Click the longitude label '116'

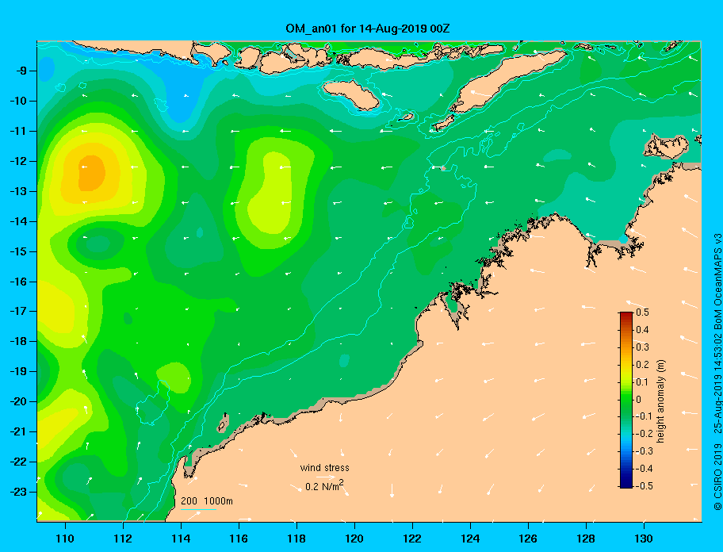[239, 539]
